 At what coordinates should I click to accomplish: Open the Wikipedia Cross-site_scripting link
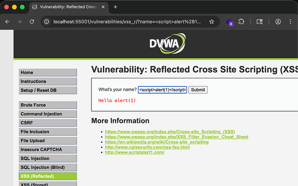click(x=157, y=142)
